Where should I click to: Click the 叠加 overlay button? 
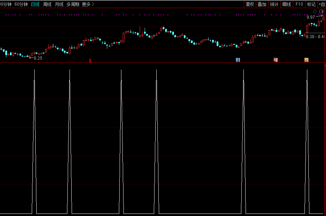[262, 4]
